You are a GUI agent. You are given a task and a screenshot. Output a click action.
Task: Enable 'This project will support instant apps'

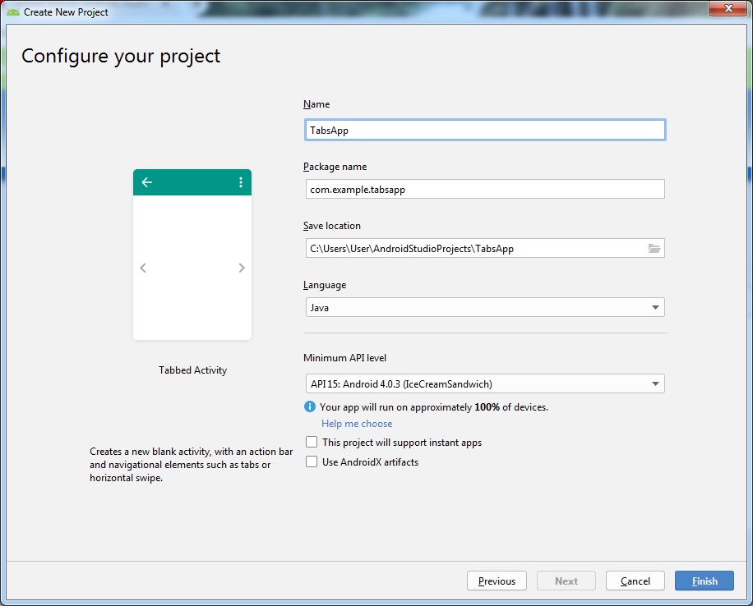tap(312, 443)
